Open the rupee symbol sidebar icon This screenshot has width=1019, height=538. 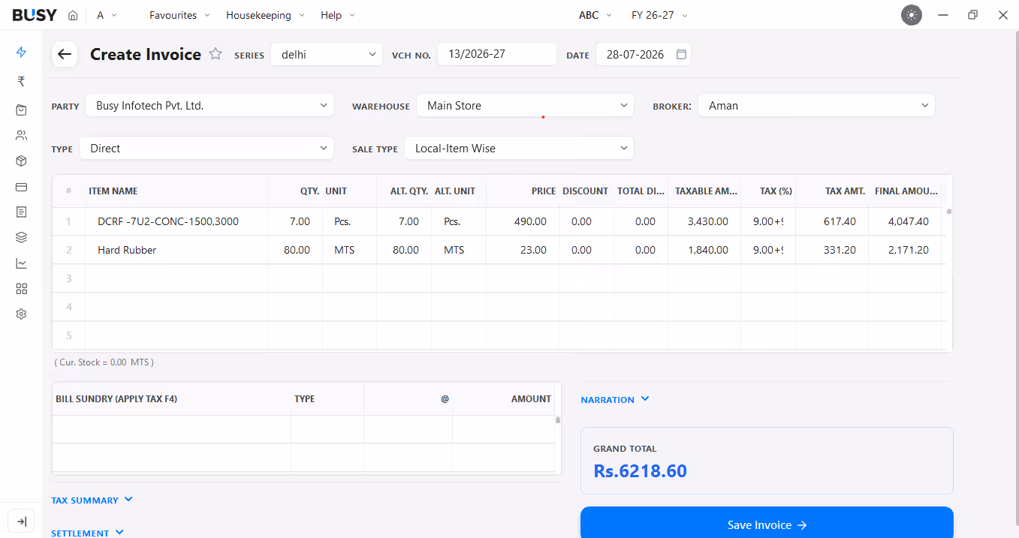[21, 82]
